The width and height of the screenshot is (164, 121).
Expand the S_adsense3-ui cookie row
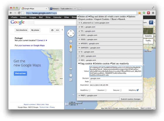point(110,23)
